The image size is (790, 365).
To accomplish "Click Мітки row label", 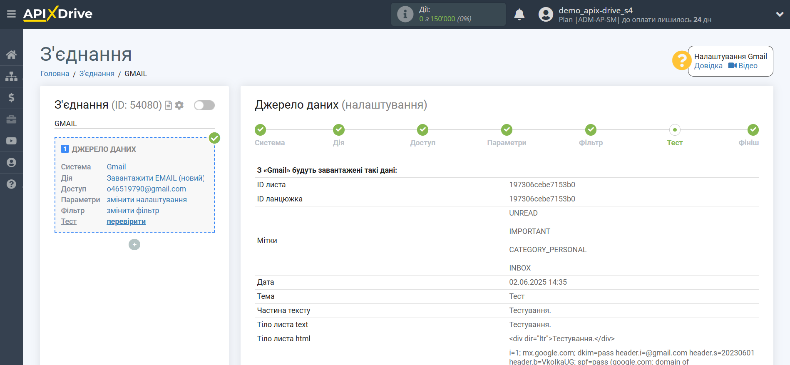I will 267,241.
